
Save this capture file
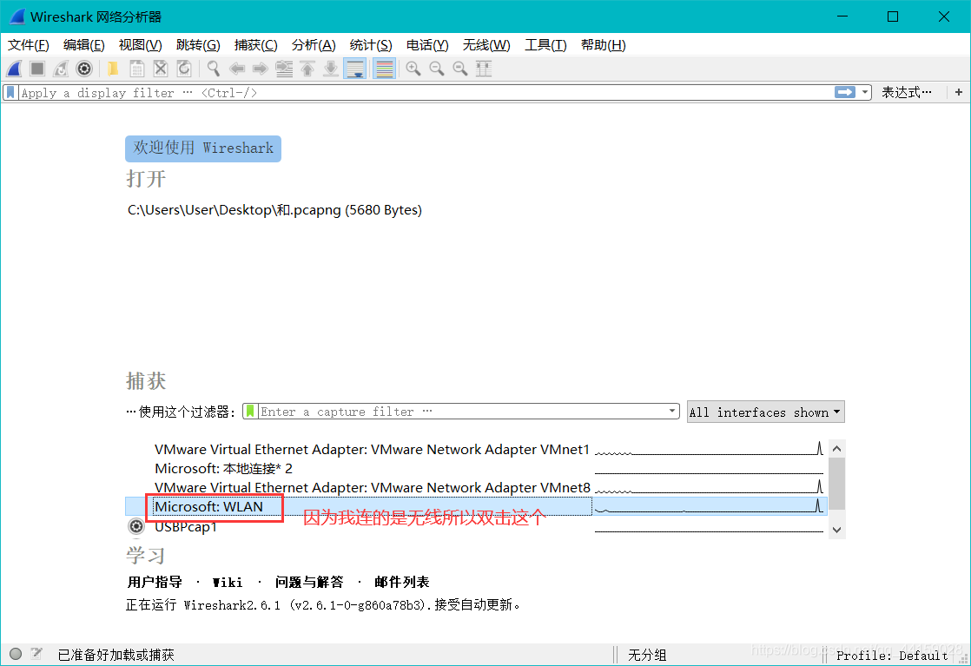[137, 69]
